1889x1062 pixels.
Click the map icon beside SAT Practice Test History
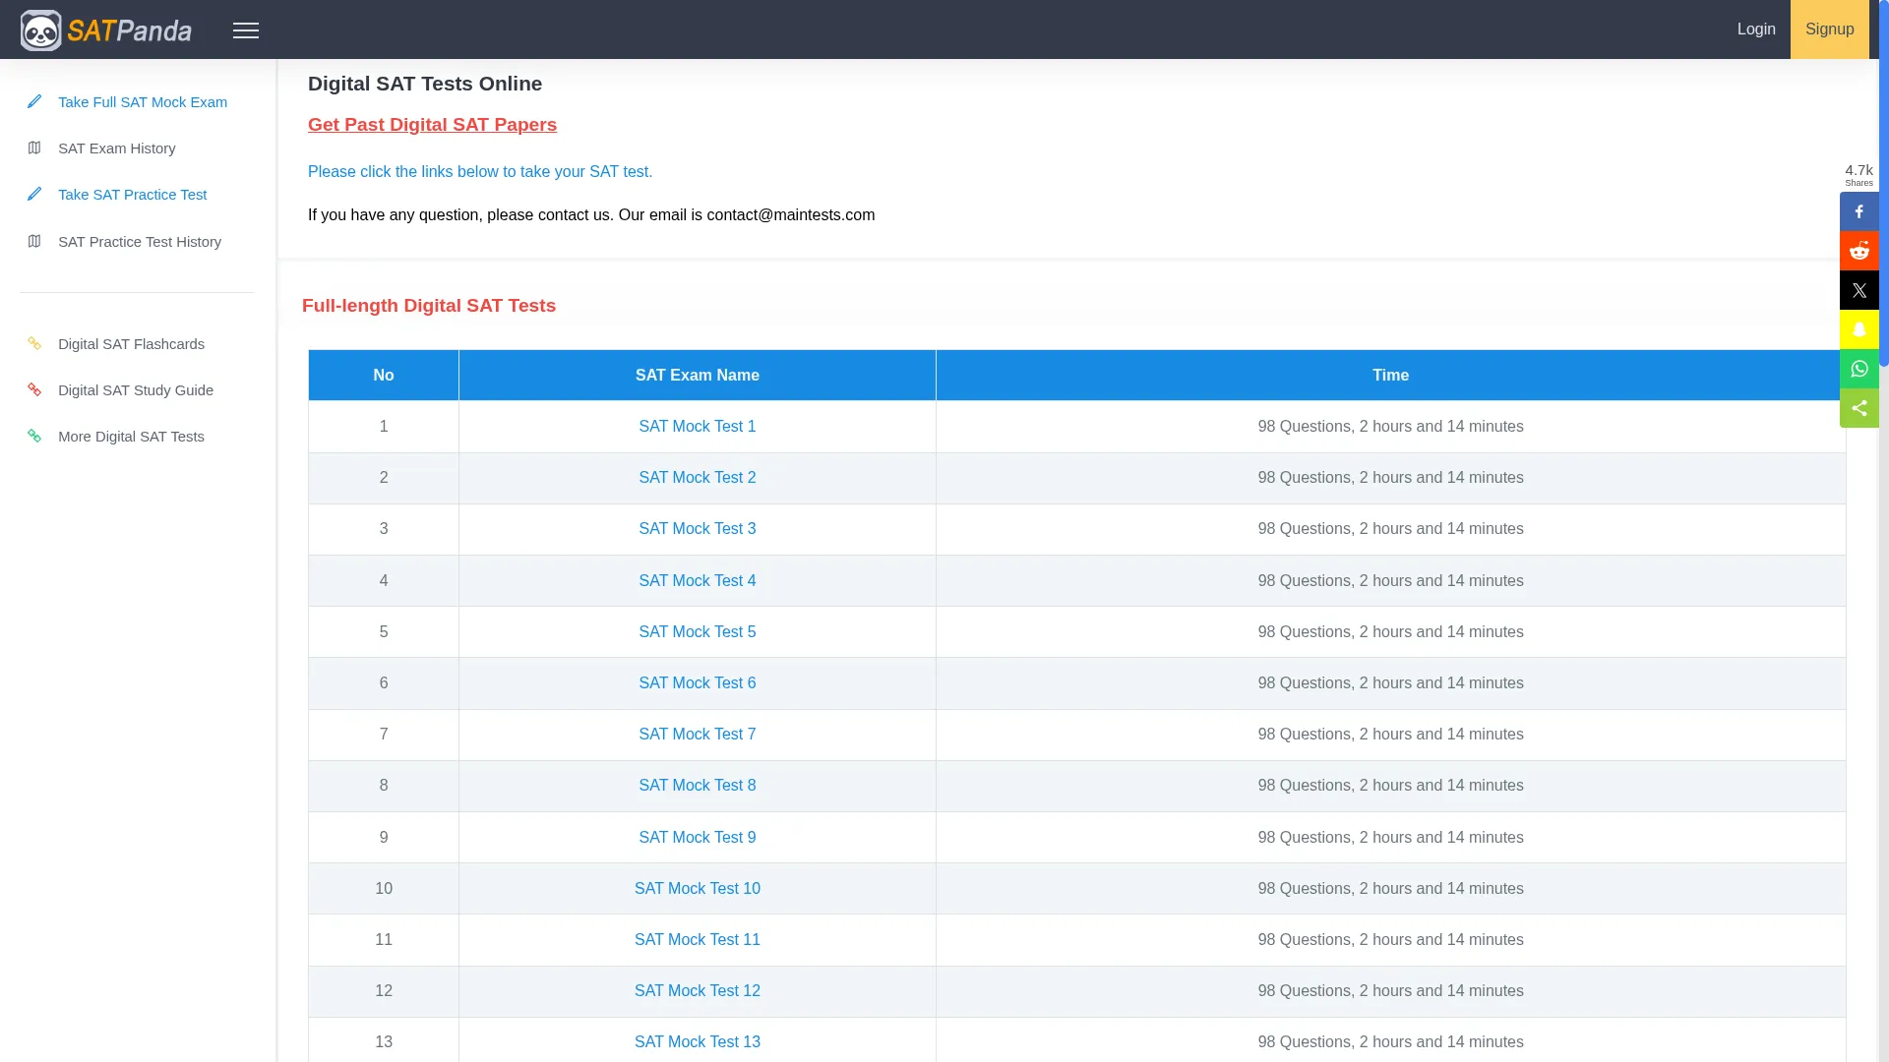pyautogui.click(x=34, y=241)
